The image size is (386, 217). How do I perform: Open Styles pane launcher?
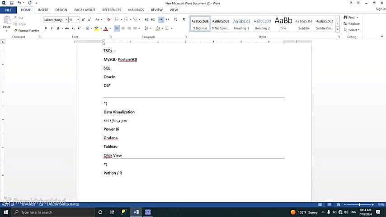point(339,37)
